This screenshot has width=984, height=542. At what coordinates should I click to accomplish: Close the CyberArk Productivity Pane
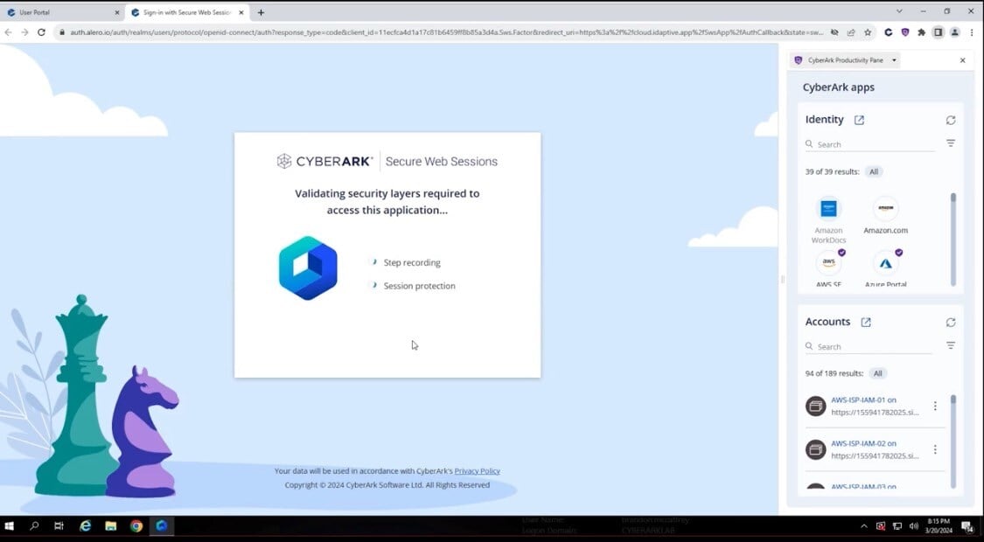963,60
